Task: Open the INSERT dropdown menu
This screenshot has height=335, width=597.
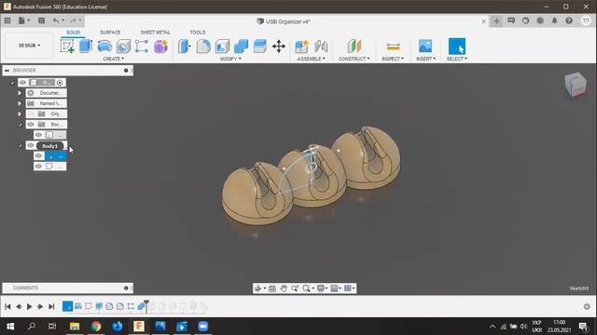Action: [x=425, y=59]
